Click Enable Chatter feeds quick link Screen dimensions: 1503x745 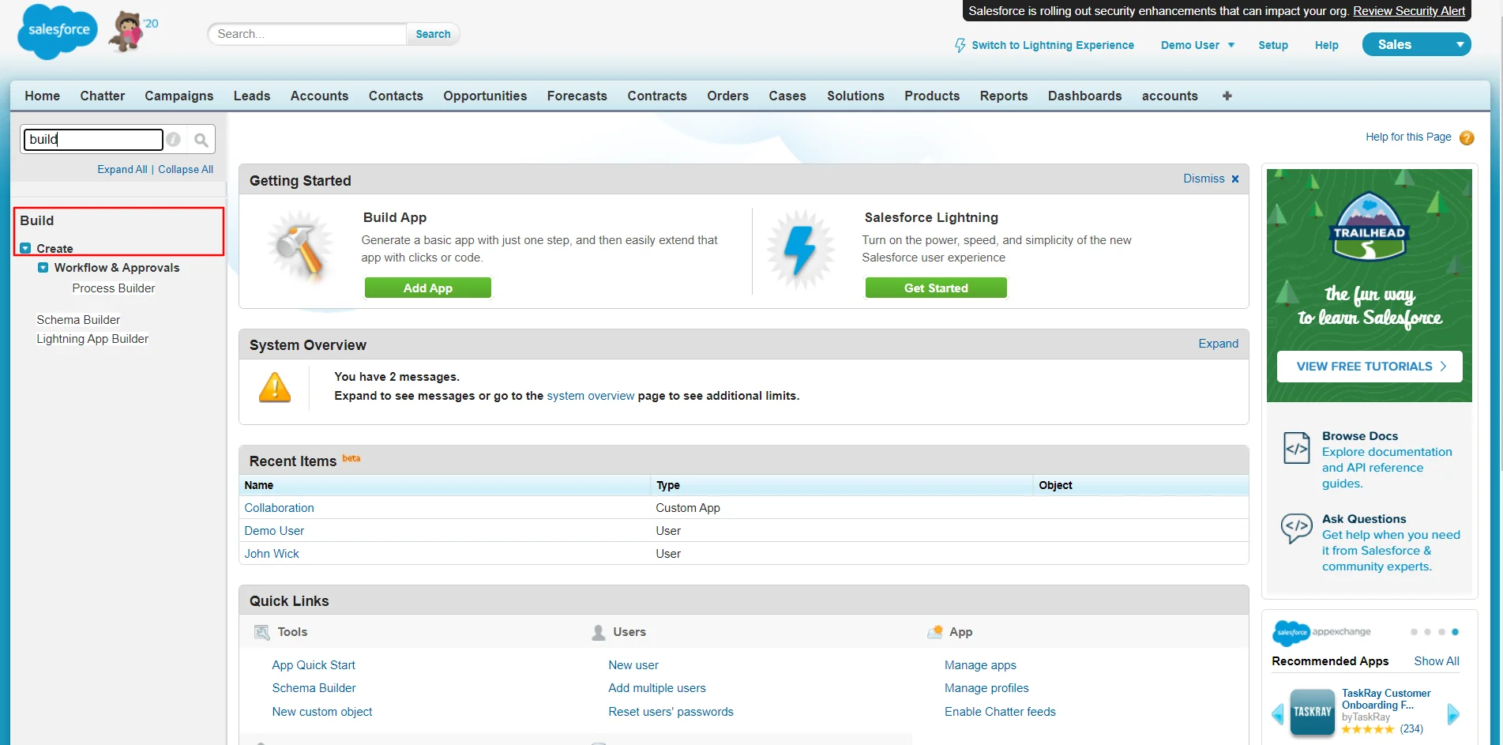click(1000, 712)
